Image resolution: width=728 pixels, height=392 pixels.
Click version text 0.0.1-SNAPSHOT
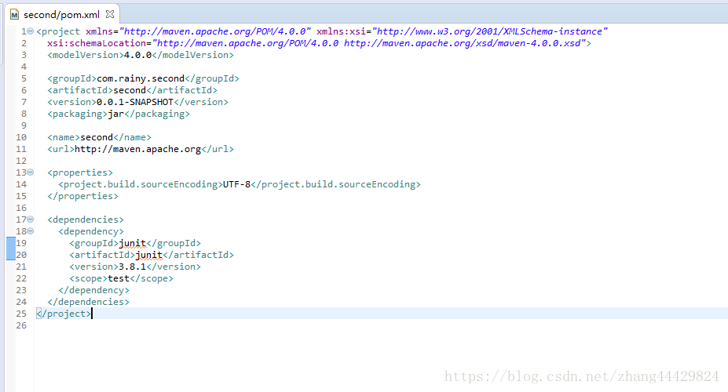134,102
